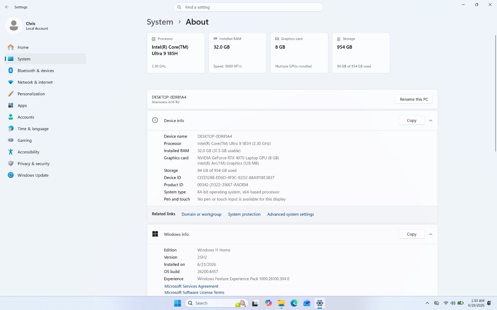This screenshot has width=497, height=310.
Task: Click the Product ID value 00342-21322-31667-AAOEM
Action: pos(223,185)
